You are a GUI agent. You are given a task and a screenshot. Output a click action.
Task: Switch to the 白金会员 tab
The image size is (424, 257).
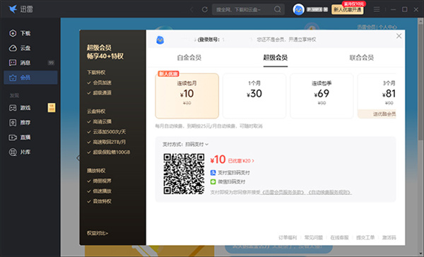[x=189, y=58]
